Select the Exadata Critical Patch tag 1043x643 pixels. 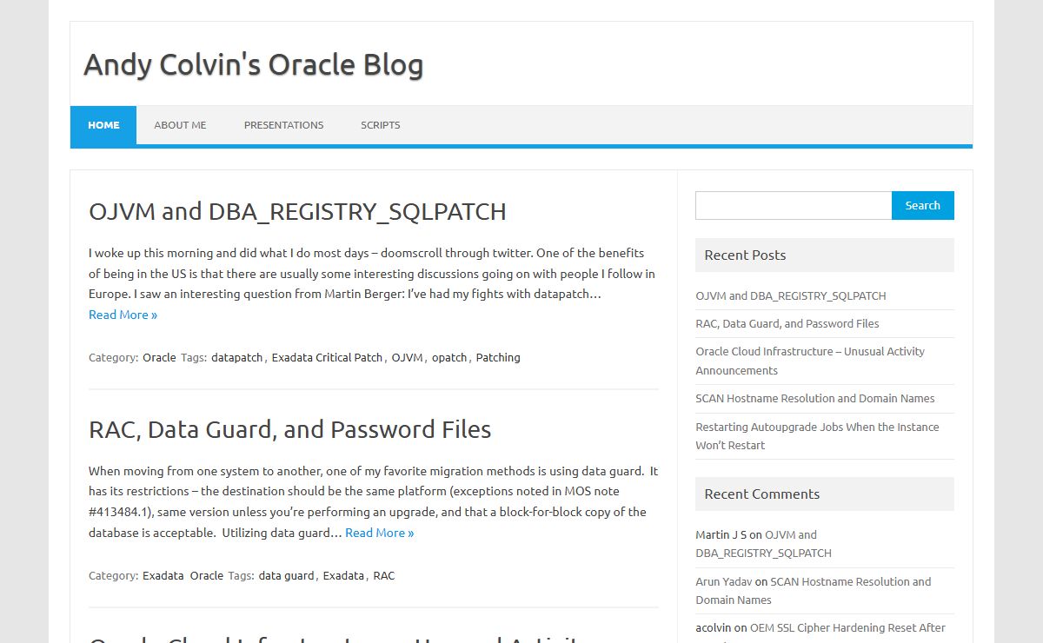[x=327, y=357]
